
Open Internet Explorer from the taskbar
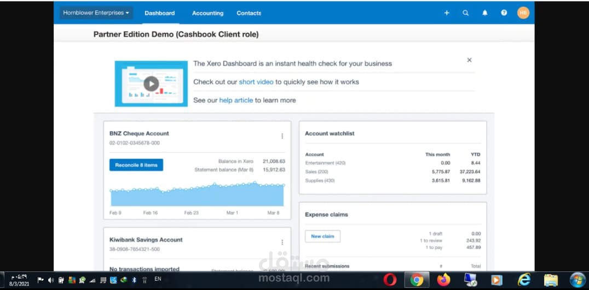(524, 280)
